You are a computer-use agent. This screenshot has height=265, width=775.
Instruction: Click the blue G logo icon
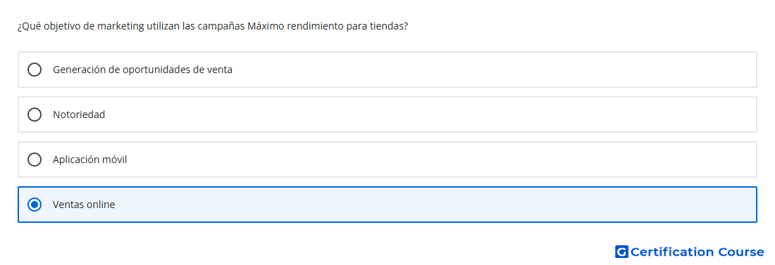(x=621, y=252)
